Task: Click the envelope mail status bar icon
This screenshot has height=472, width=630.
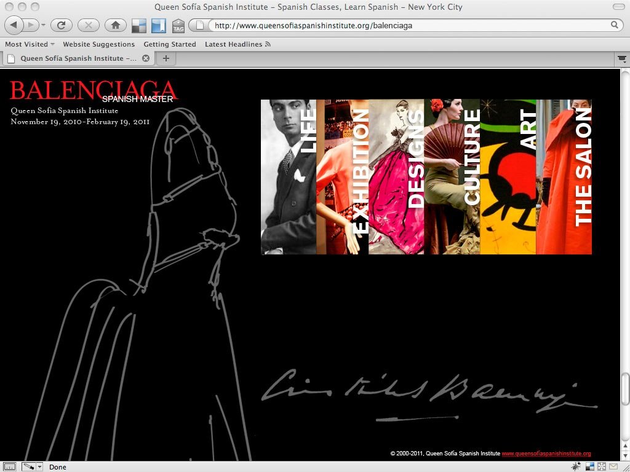Action: click(613, 466)
